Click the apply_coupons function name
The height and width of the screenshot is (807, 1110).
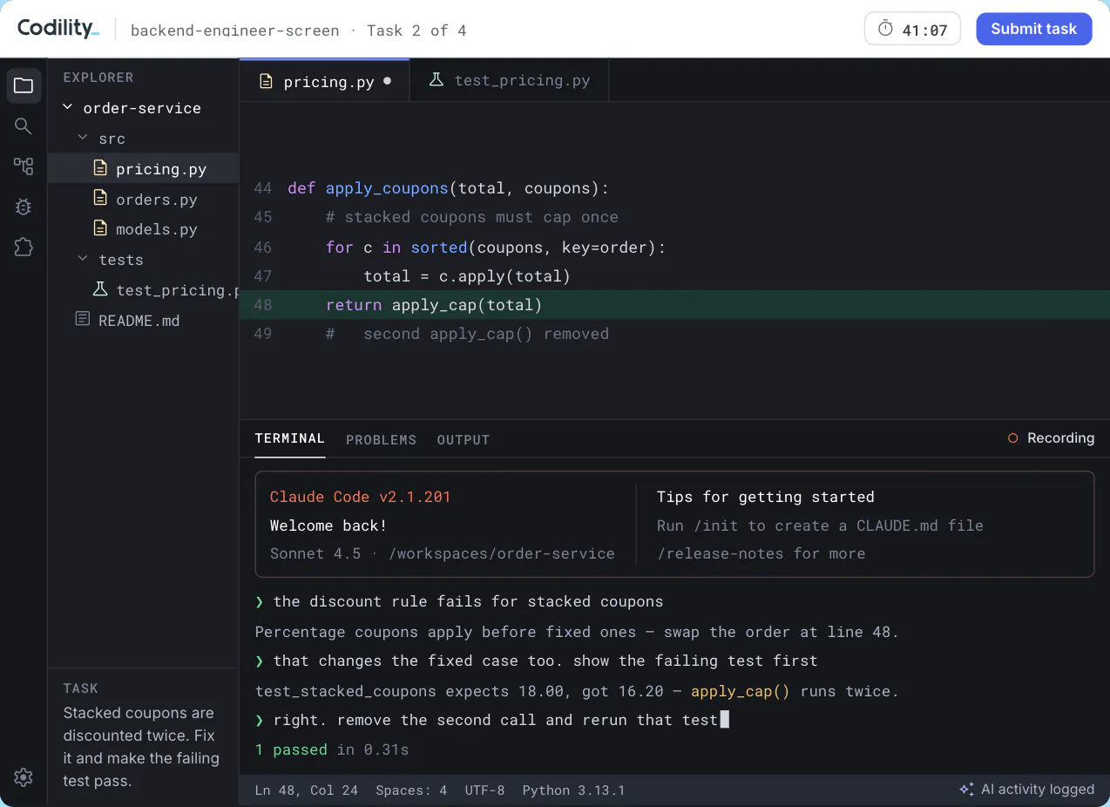(387, 188)
